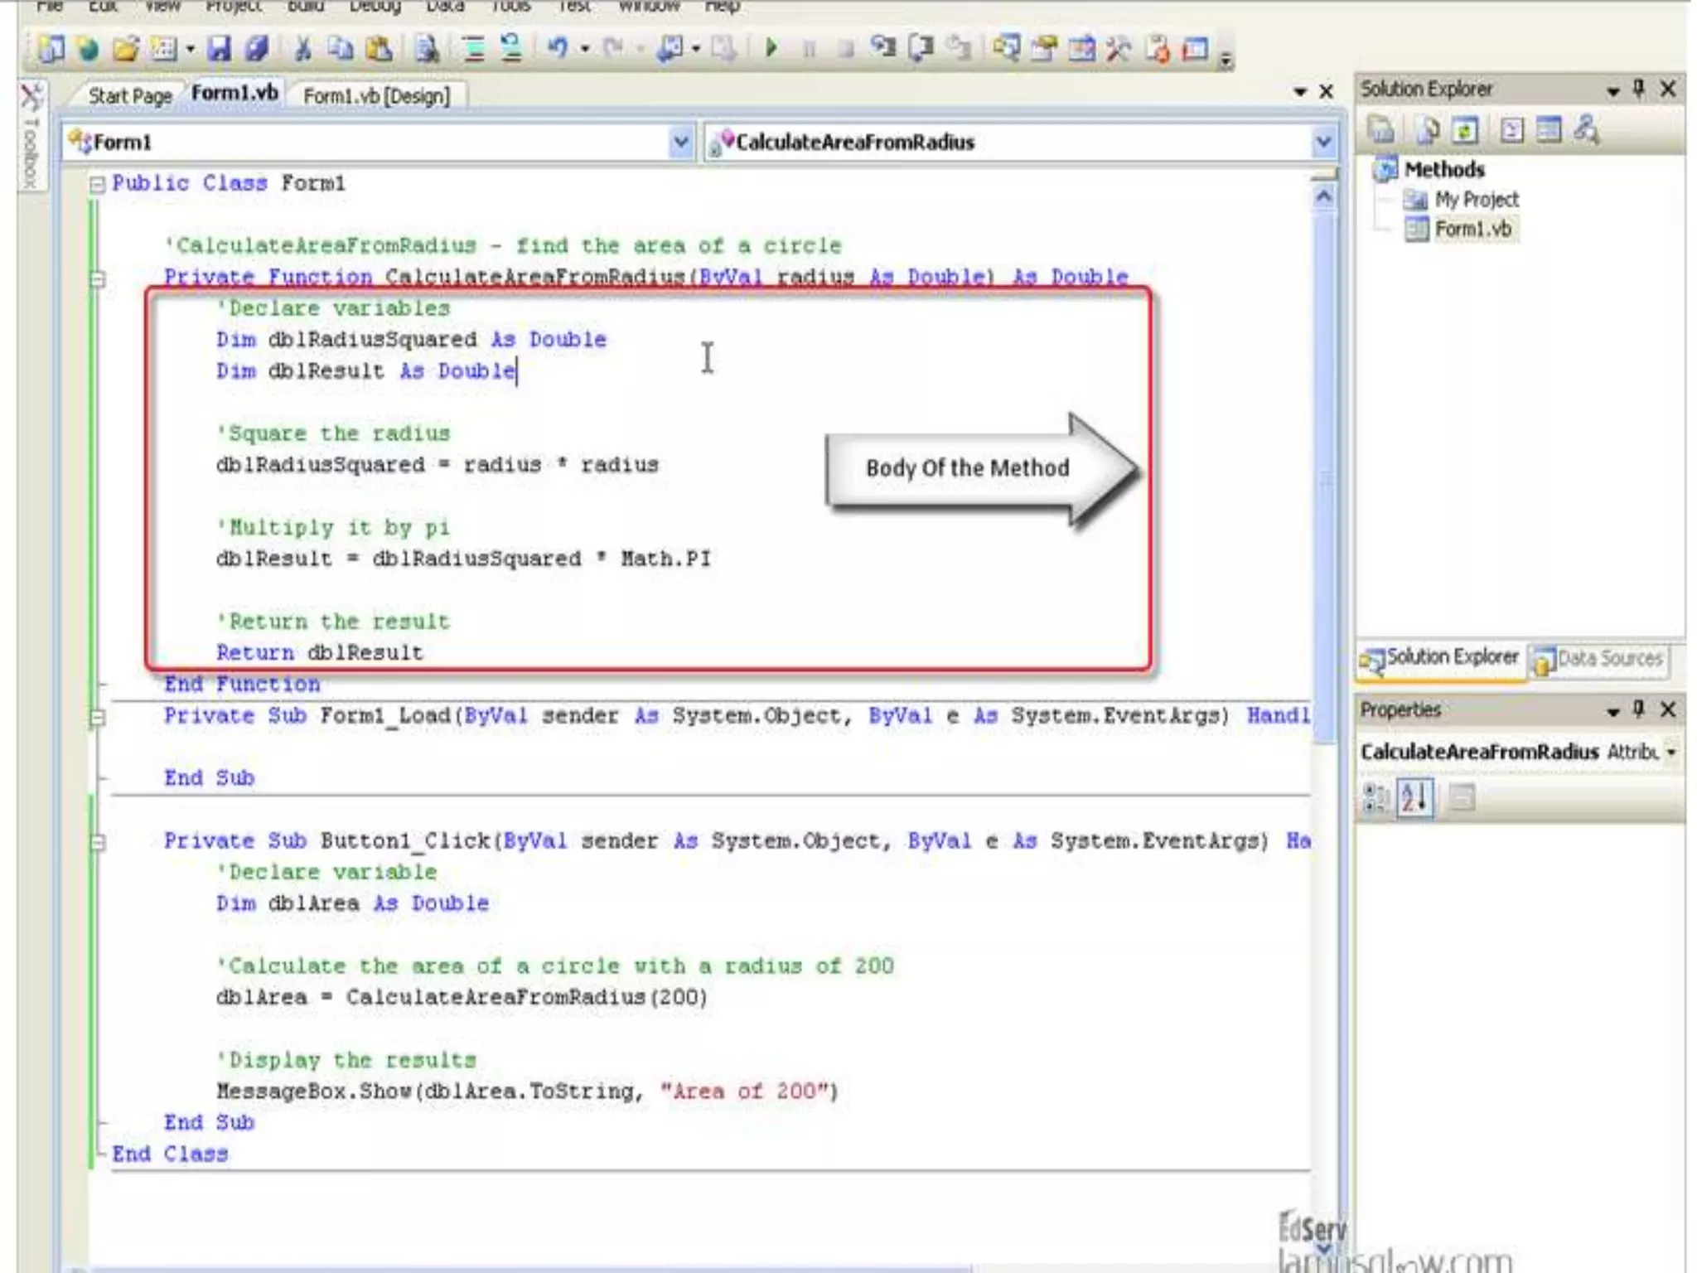Click the Copy toolbar icon
Screen dimensions: 1697x1273
[341, 49]
